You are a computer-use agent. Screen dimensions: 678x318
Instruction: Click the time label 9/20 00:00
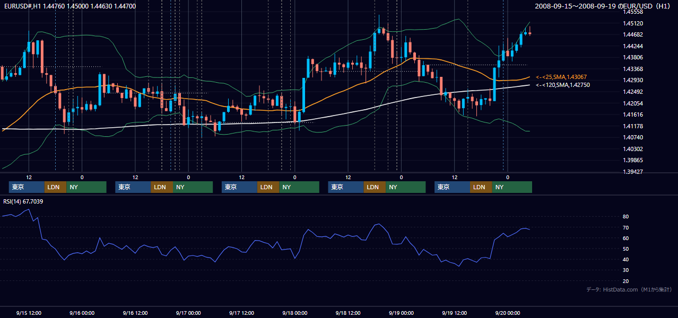(508, 313)
